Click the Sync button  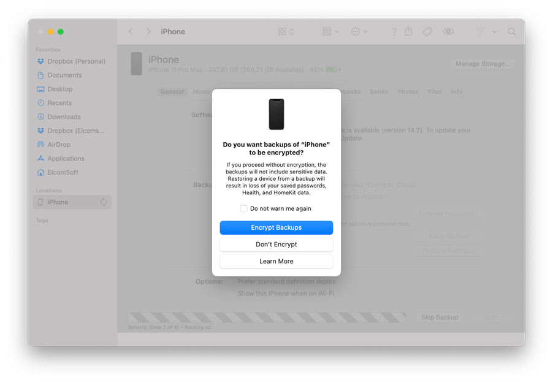click(x=490, y=317)
